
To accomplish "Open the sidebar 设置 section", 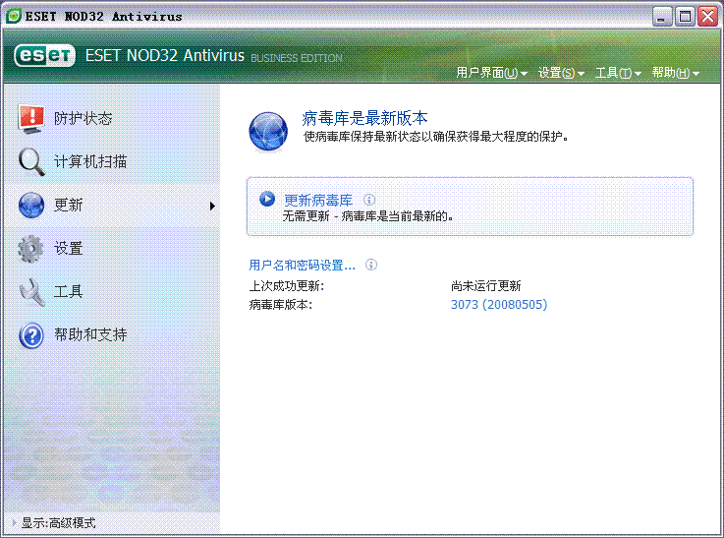I will (x=68, y=249).
